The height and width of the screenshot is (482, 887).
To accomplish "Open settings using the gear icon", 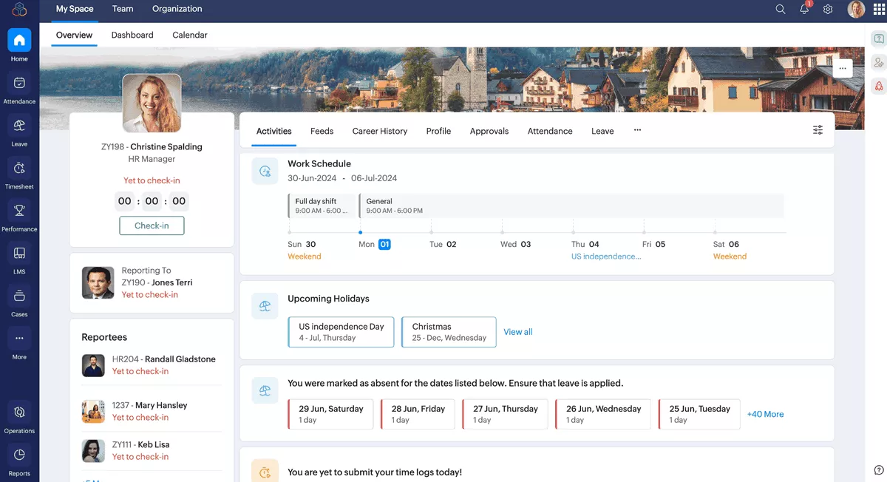I will point(828,10).
